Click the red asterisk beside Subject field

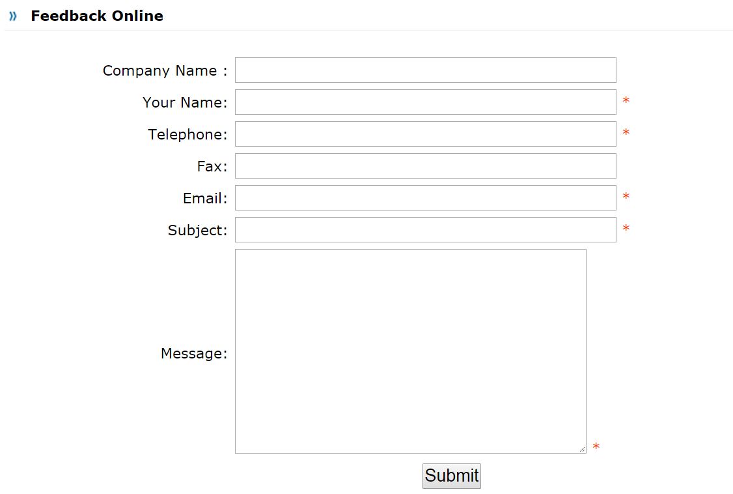[x=626, y=228]
